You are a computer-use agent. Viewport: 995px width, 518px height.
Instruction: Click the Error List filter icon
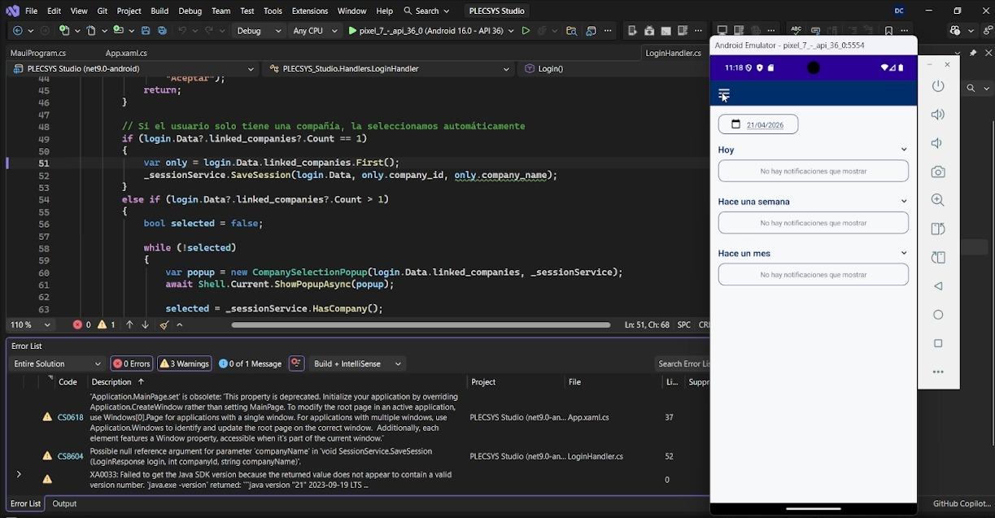click(x=295, y=363)
